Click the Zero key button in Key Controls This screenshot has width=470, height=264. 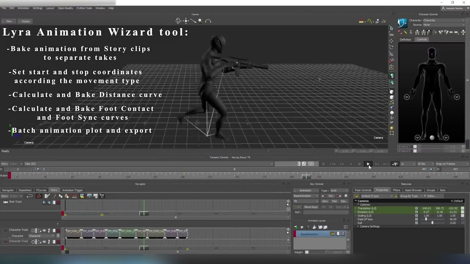(325, 201)
